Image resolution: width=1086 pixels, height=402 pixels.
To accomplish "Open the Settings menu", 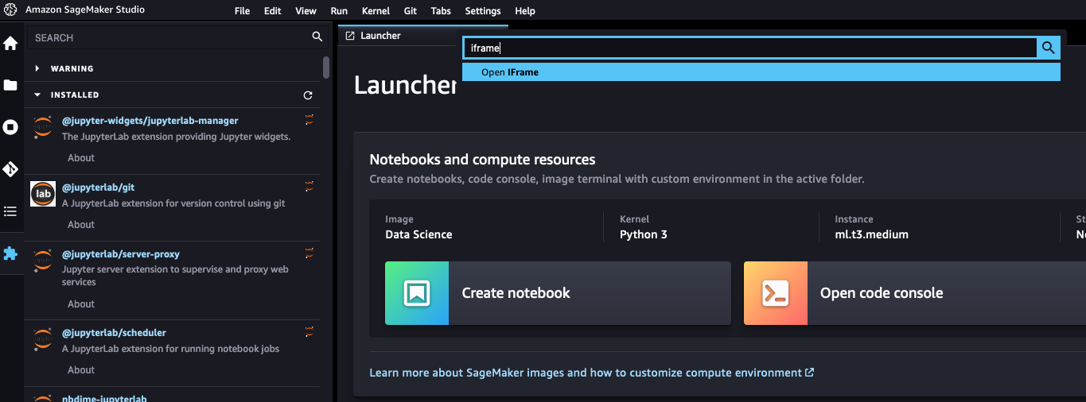I will [483, 11].
